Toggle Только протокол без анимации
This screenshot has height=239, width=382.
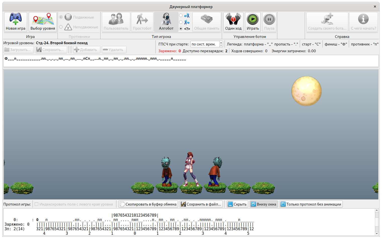[311, 204]
